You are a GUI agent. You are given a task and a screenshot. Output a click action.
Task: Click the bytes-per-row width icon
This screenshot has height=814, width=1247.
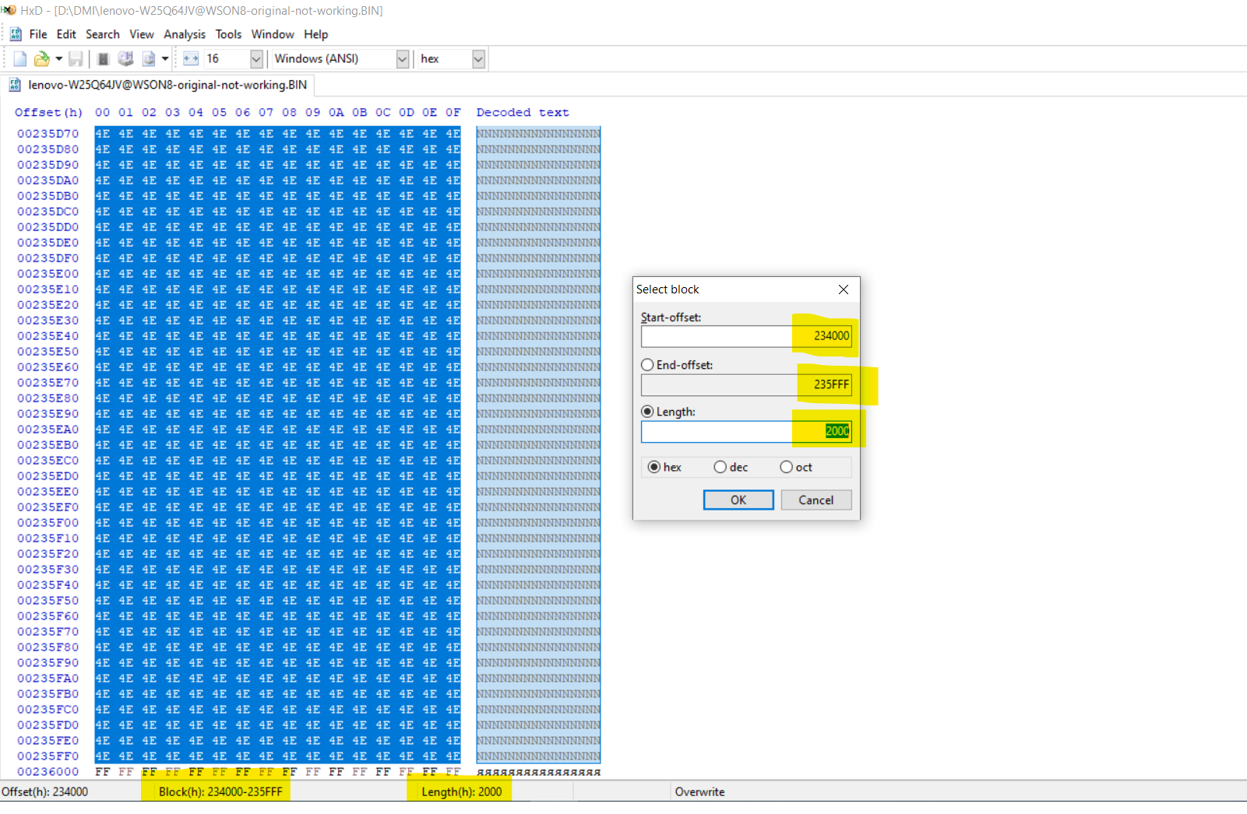pyautogui.click(x=191, y=59)
